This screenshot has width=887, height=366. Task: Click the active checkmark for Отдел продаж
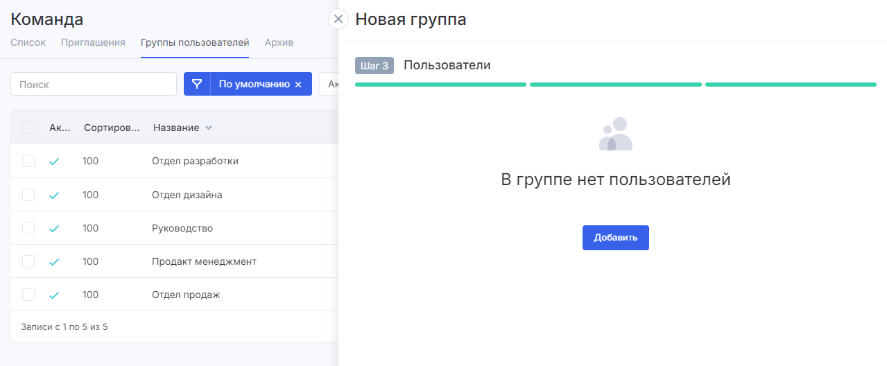(x=54, y=295)
